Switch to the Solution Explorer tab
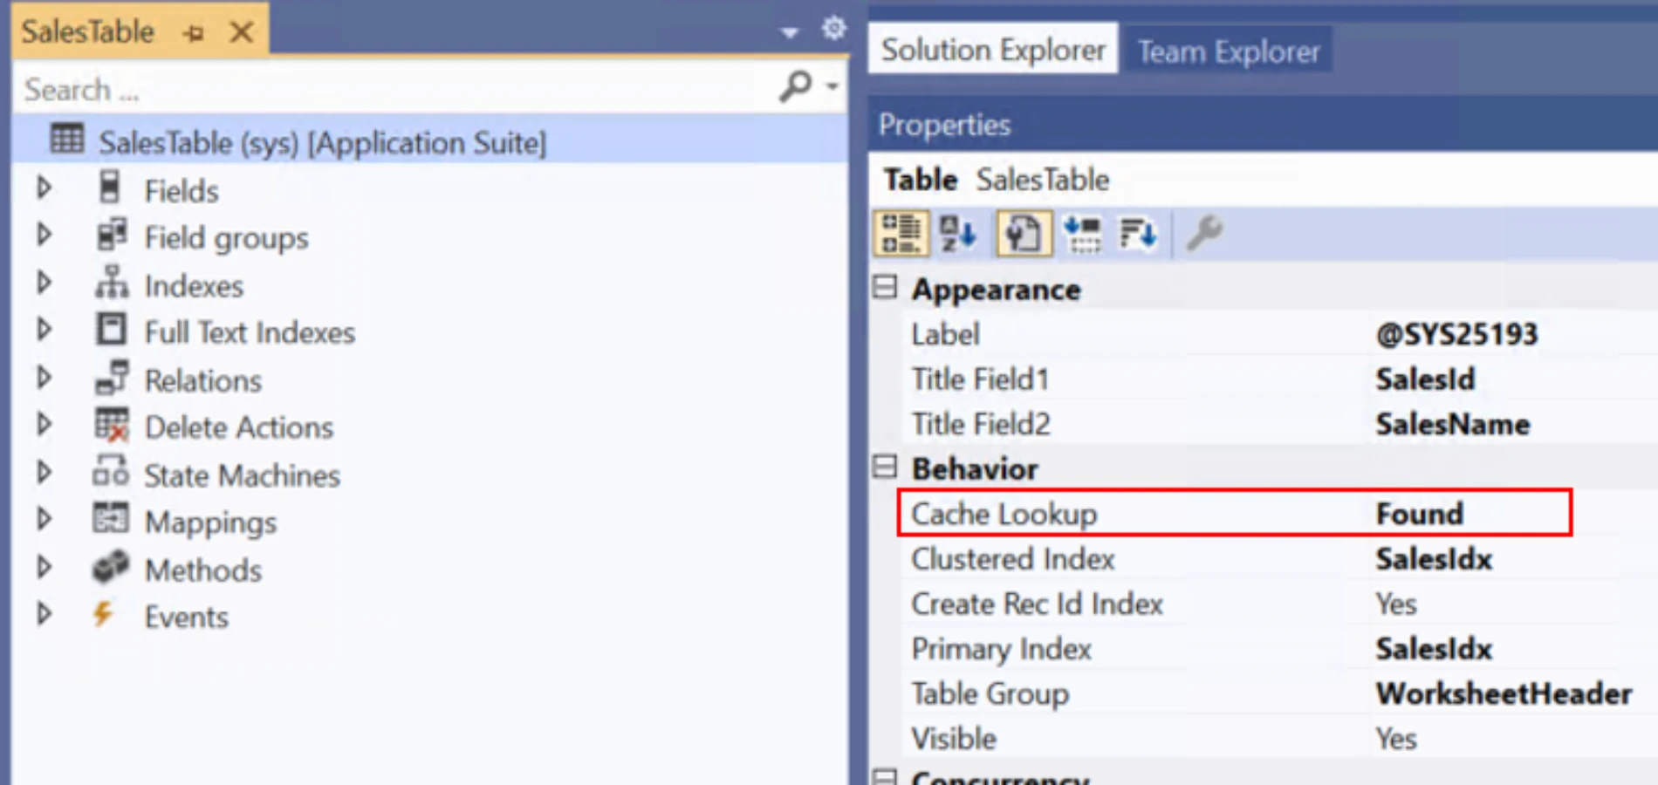Image resolution: width=1658 pixels, height=785 pixels. coord(993,49)
